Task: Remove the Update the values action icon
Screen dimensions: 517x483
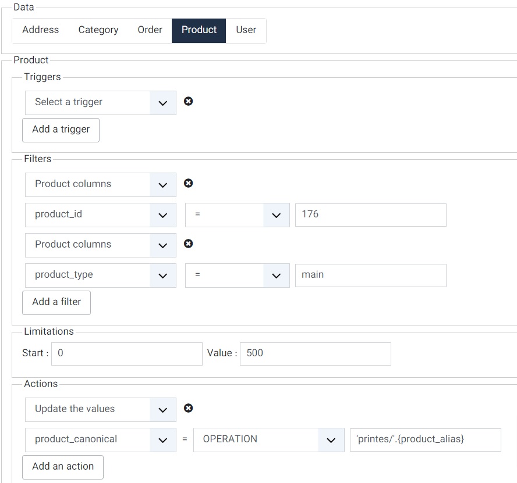Action: pos(188,408)
